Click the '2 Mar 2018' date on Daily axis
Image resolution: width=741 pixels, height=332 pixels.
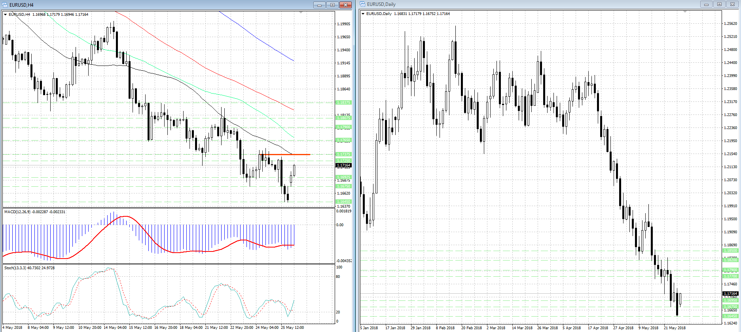point(496,328)
